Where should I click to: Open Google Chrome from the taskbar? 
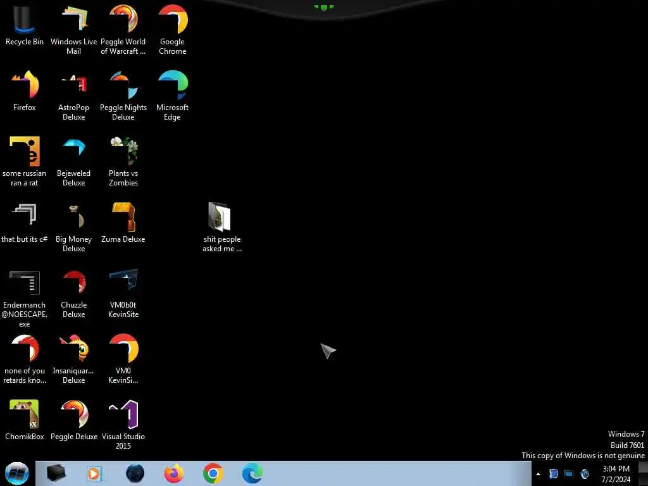click(213, 473)
